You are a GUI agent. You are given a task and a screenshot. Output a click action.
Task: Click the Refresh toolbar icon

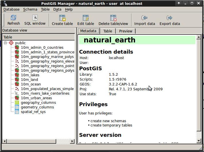tap(13, 18)
